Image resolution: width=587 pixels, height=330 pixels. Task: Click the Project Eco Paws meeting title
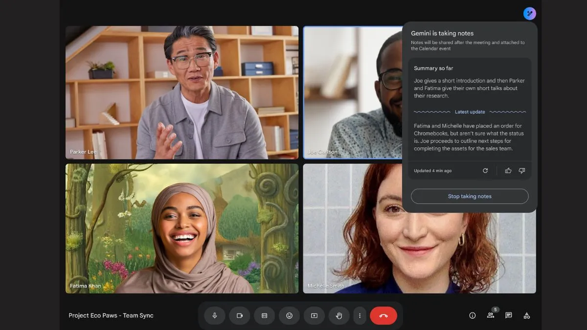coord(111,315)
